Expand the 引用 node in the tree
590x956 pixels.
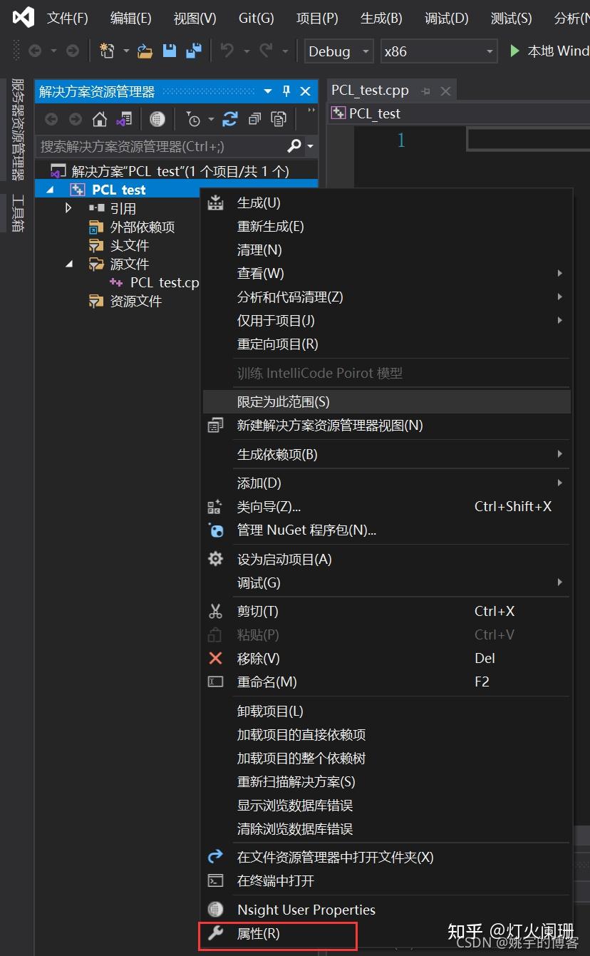tap(68, 208)
